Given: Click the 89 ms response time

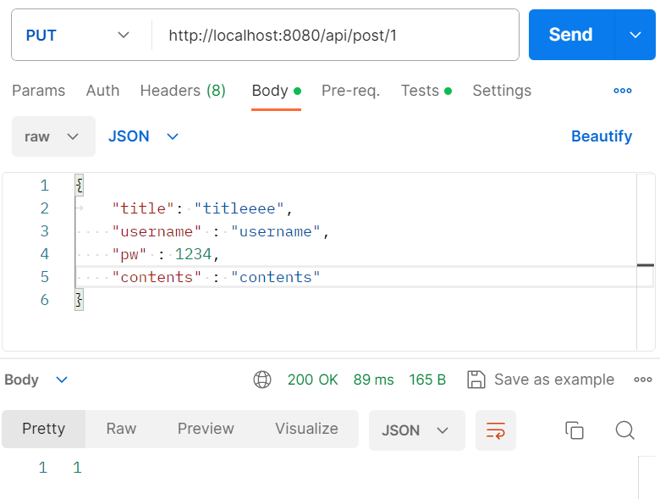Looking at the screenshot, I should coord(373,380).
